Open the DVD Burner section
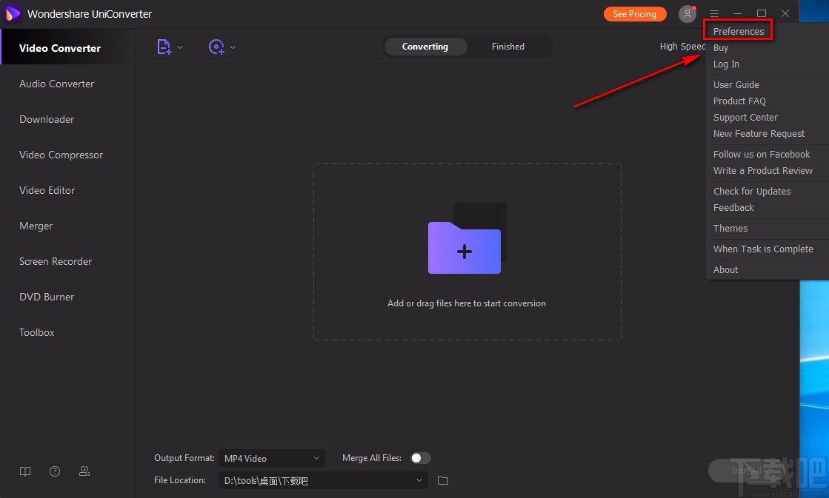This screenshot has width=829, height=498. point(47,297)
